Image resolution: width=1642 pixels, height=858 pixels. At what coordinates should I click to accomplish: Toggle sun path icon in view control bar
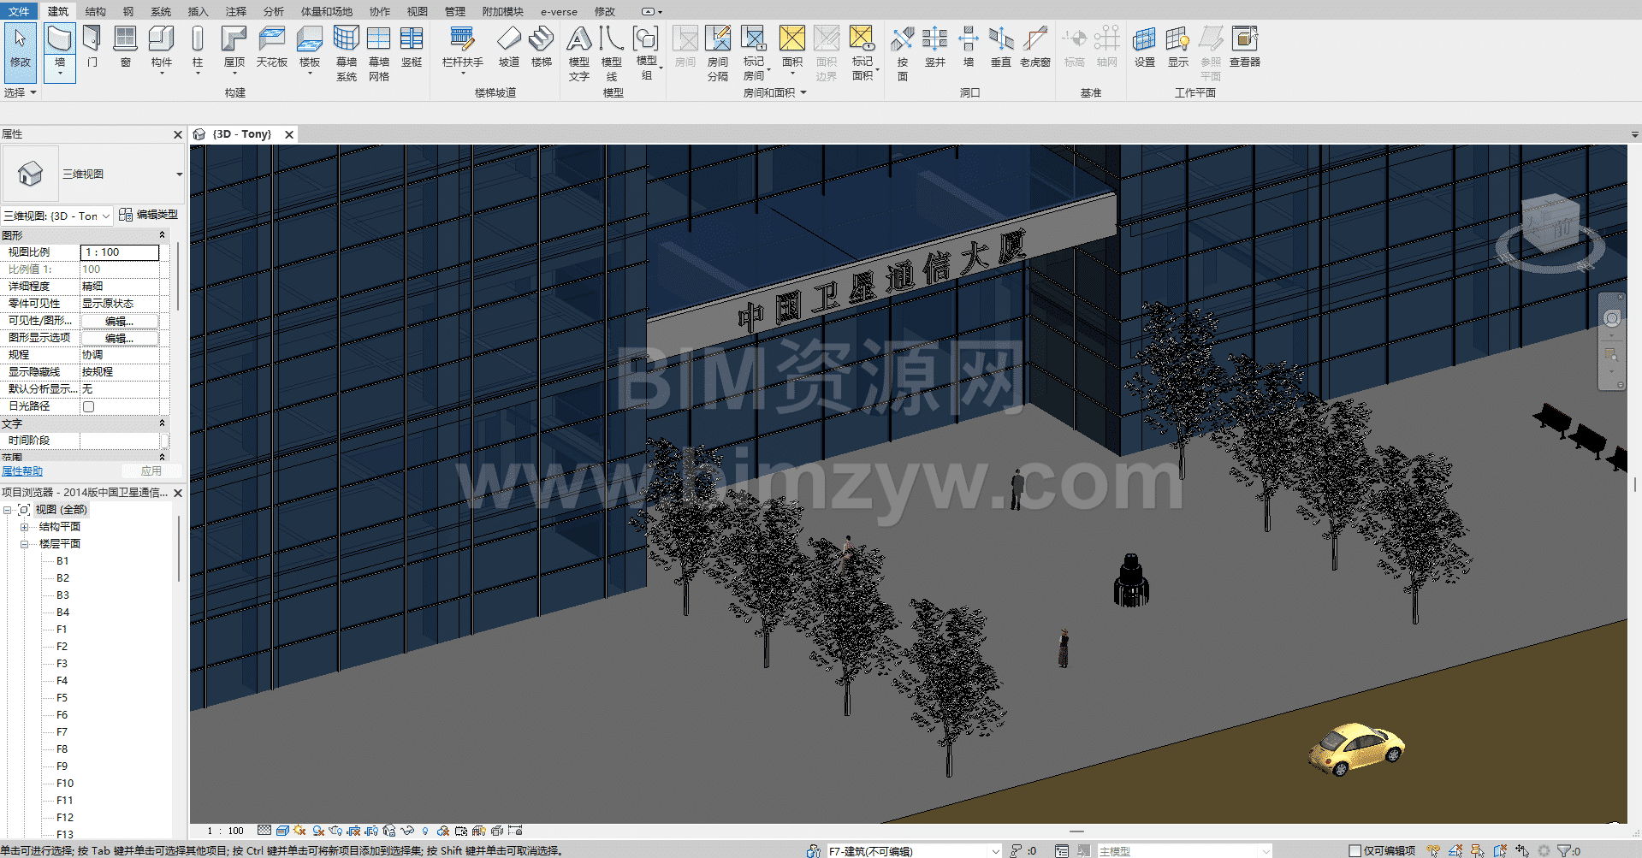coord(299,831)
